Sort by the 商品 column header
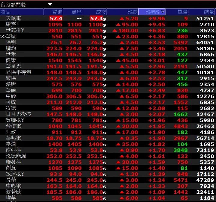This screenshot has height=202, width=216. click(22, 12)
